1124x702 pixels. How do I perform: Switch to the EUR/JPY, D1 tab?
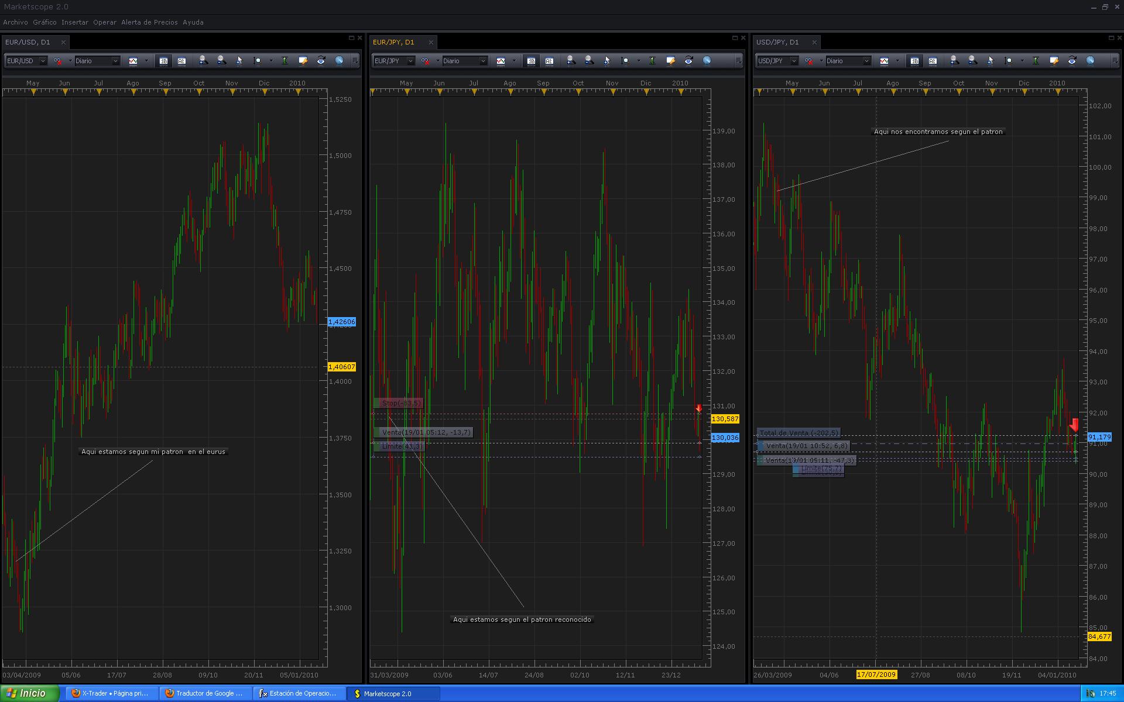point(393,42)
